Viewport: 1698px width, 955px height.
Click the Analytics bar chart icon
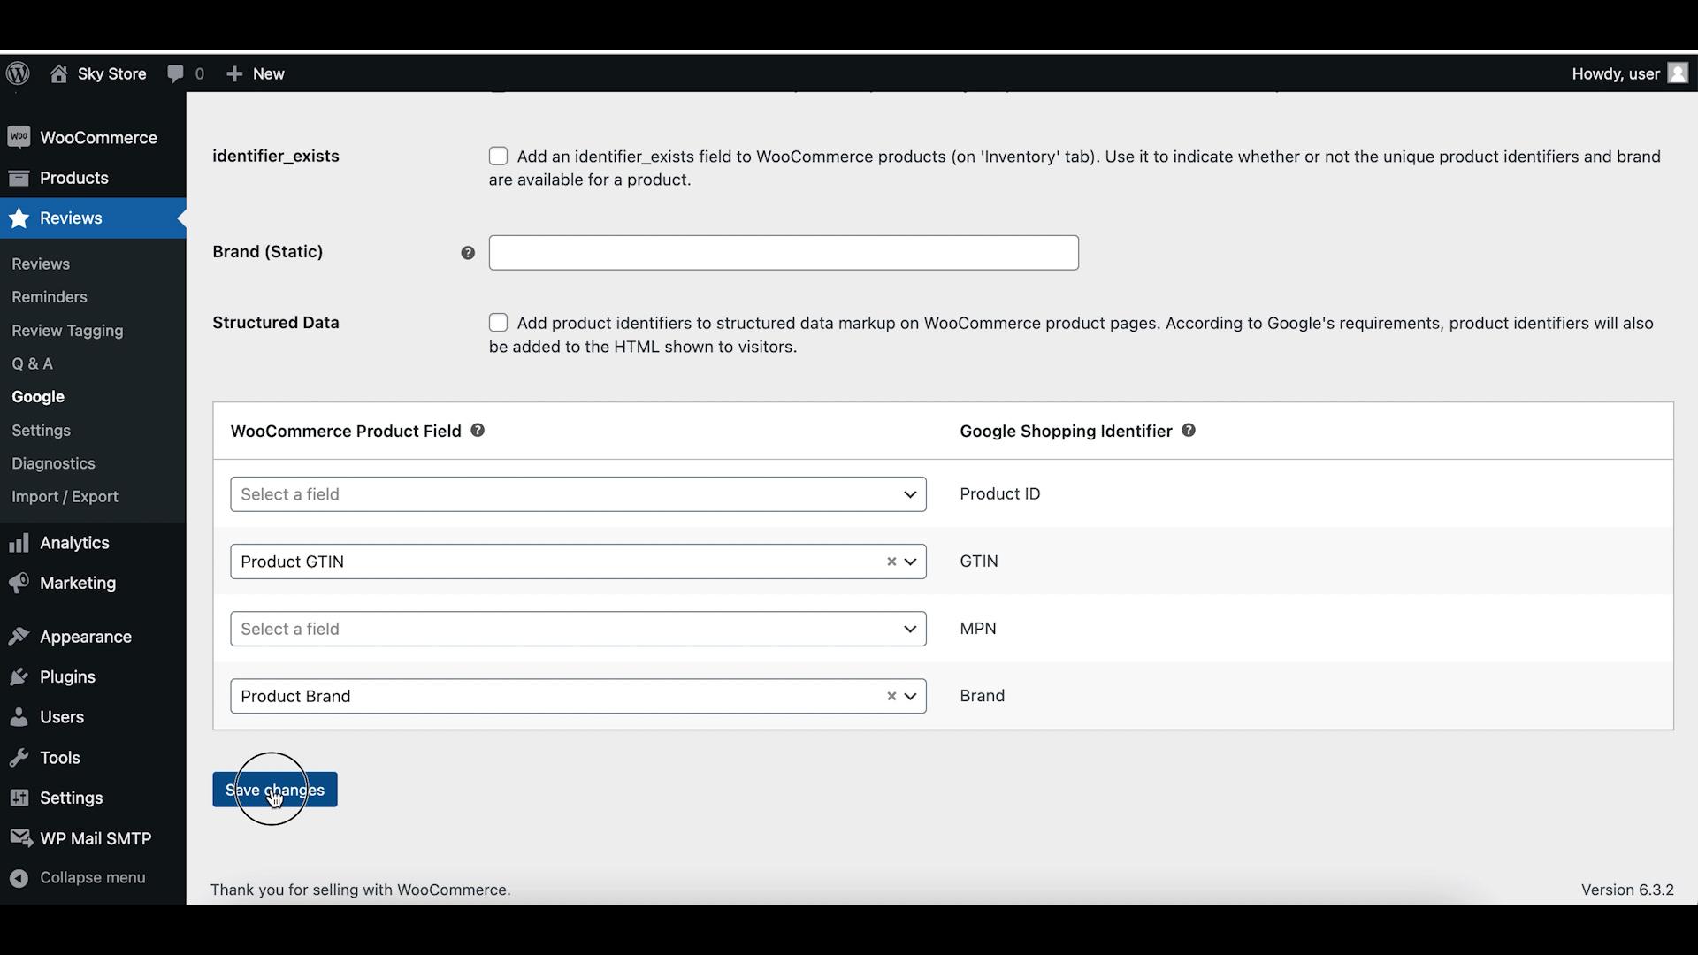(x=19, y=543)
